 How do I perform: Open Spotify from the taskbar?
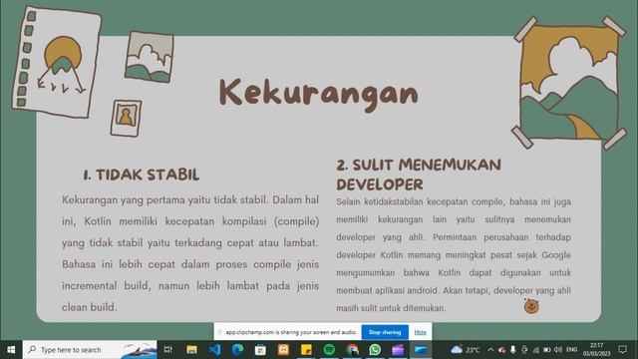[x=329, y=350]
